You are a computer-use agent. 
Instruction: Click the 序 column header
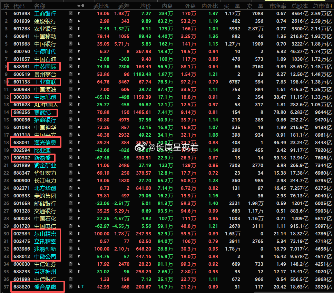[6, 6]
